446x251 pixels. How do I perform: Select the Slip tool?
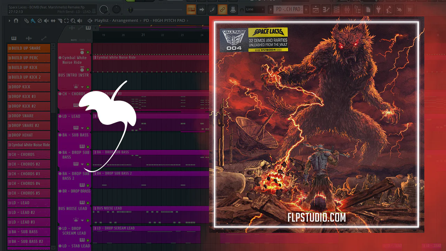tap(53, 21)
